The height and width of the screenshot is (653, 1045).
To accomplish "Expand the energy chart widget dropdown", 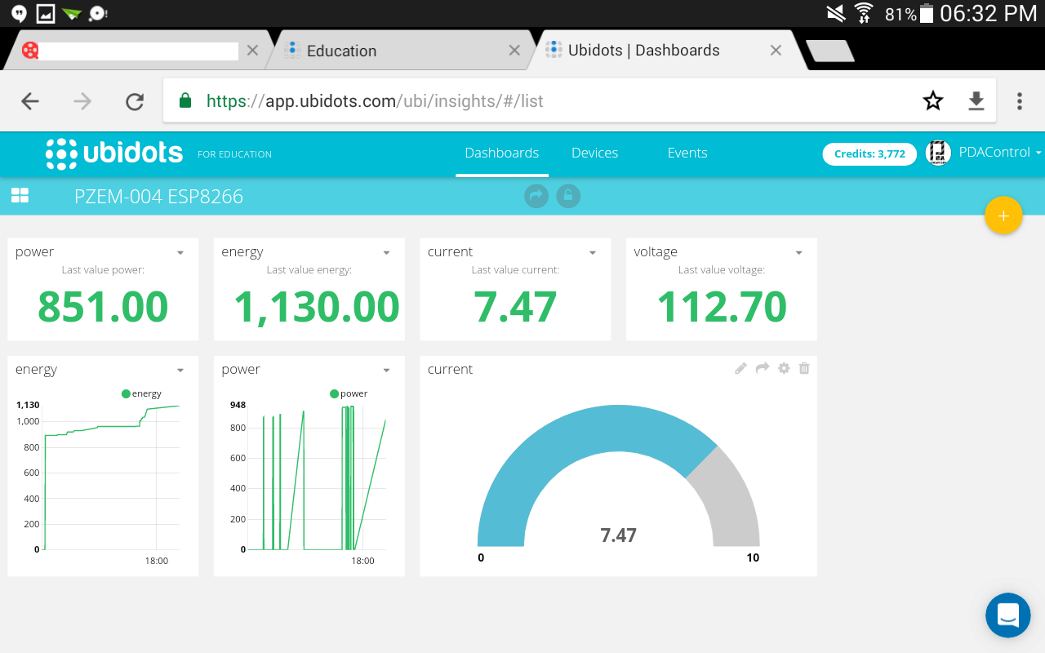I will pos(180,371).
